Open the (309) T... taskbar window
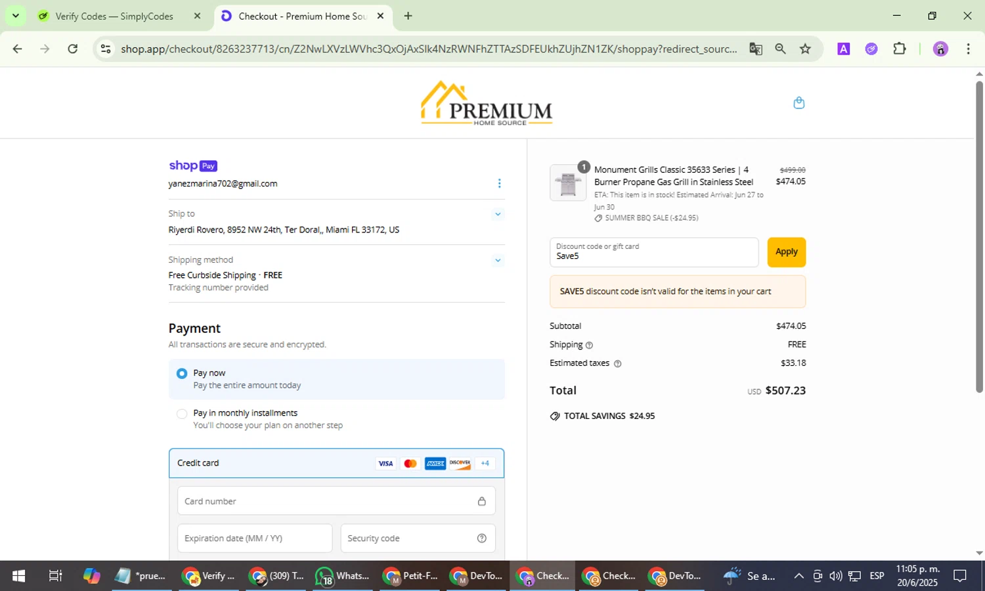Screen dimensions: 985x591 276,576
